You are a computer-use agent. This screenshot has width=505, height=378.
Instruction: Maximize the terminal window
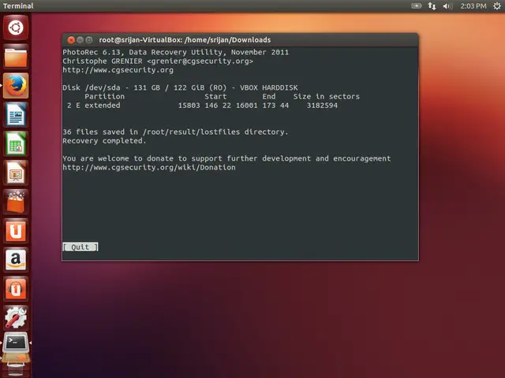(89, 40)
